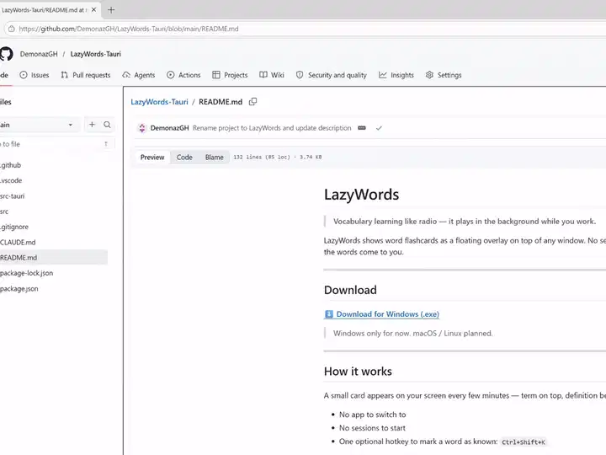This screenshot has height=455, width=606.
Task: Click the Issues circle-dot icon
Action: coord(24,75)
